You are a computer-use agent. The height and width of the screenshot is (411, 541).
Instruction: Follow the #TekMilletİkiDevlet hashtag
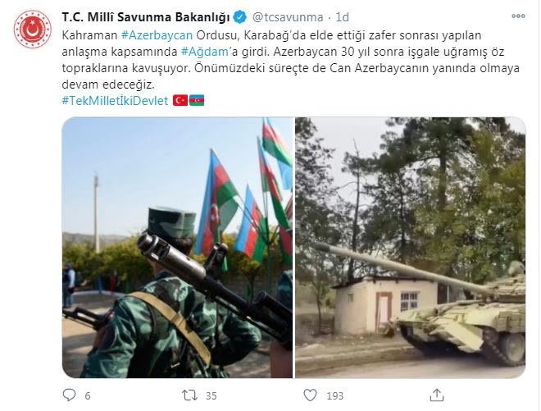[115, 101]
